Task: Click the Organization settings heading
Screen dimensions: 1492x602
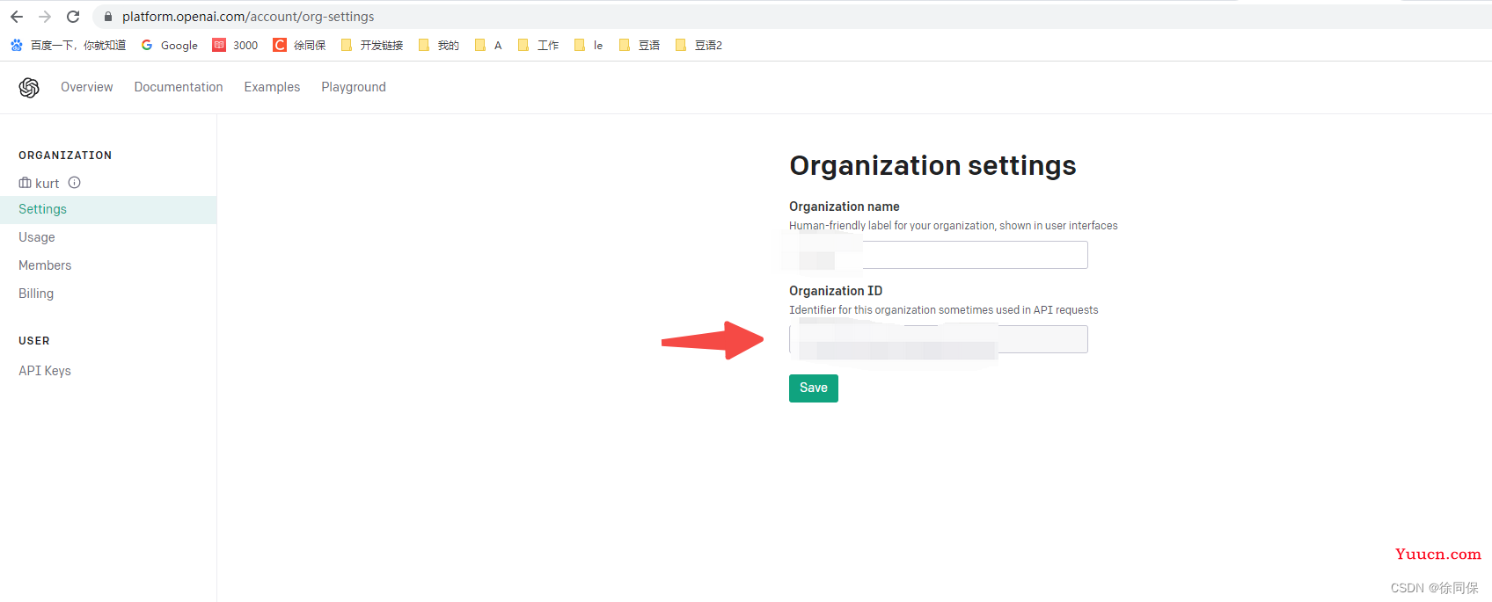Action: point(933,165)
